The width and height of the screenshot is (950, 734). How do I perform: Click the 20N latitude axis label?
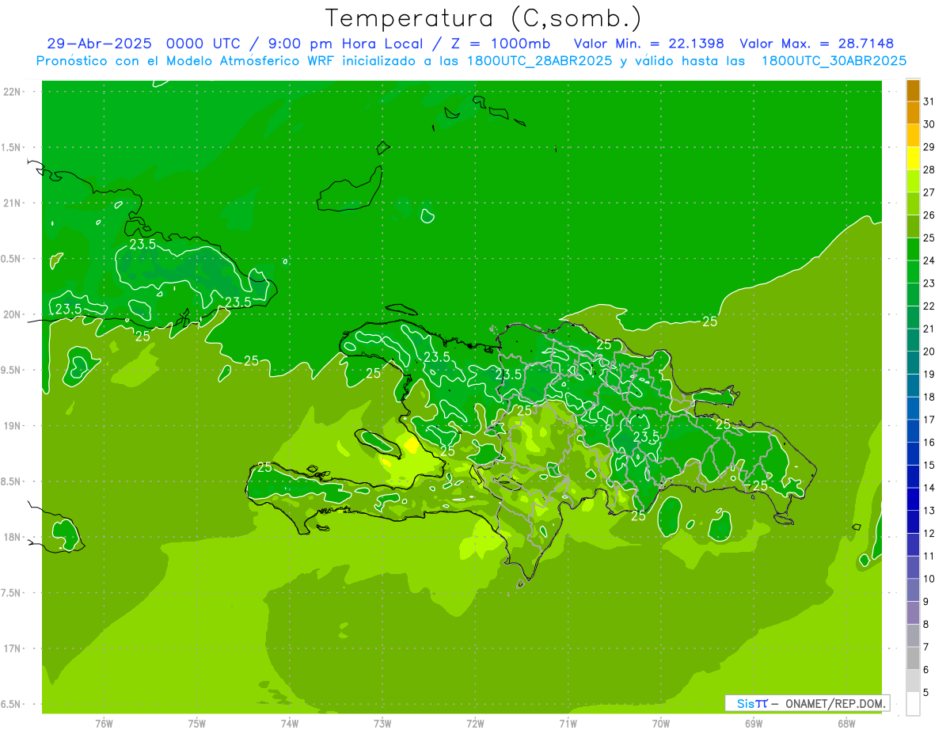pyautogui.click(x=13, y=315)
